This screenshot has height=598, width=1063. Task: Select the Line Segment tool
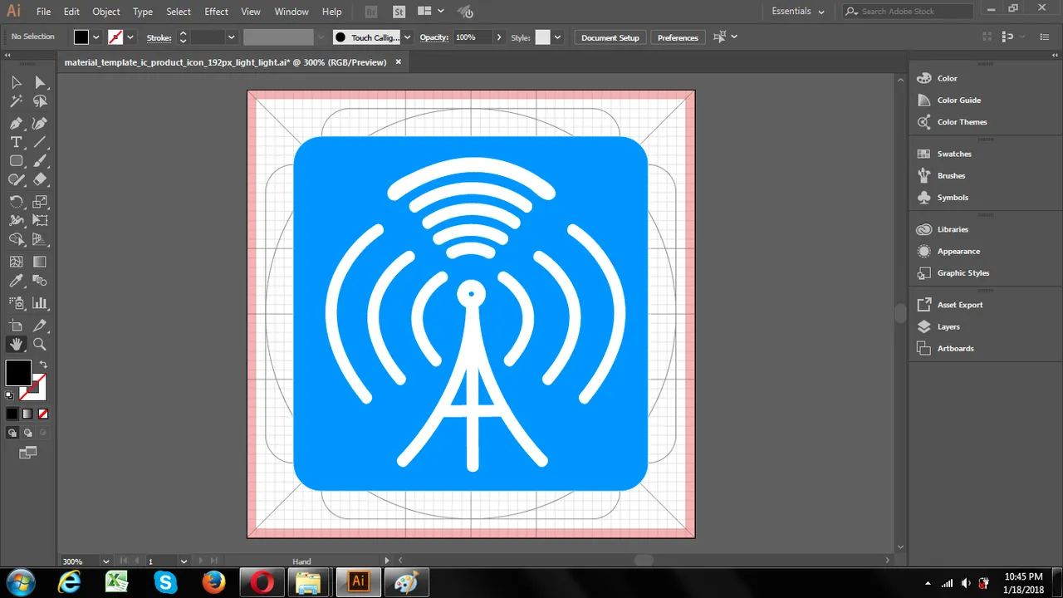(x=40, y=142)
